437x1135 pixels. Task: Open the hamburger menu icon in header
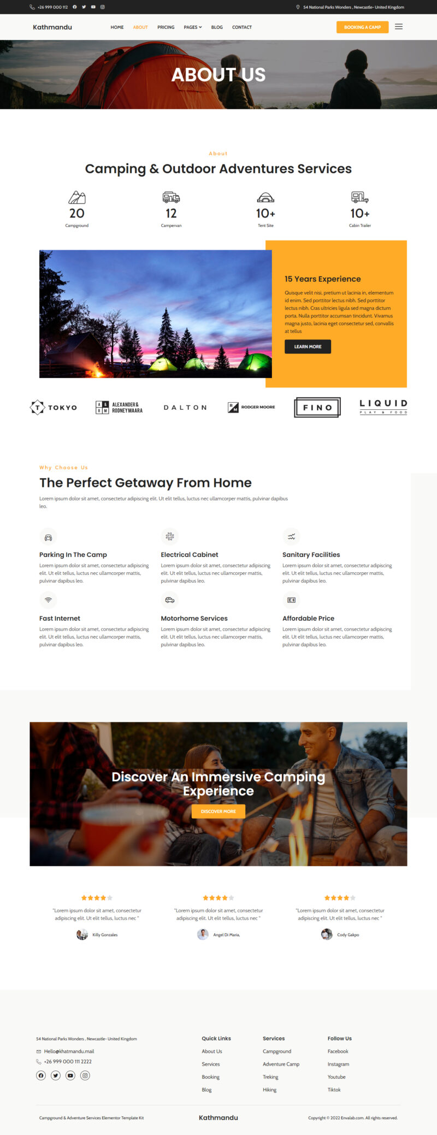pyautogui.click(x=399, y=27)
